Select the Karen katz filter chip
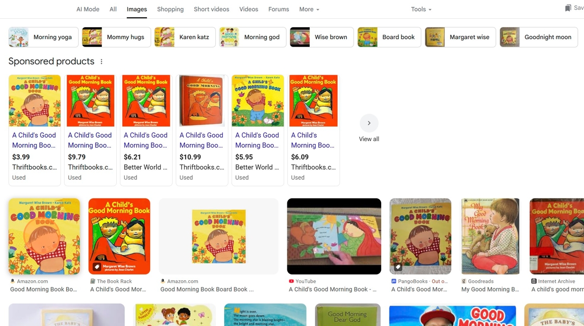 (x=185, y=37)
